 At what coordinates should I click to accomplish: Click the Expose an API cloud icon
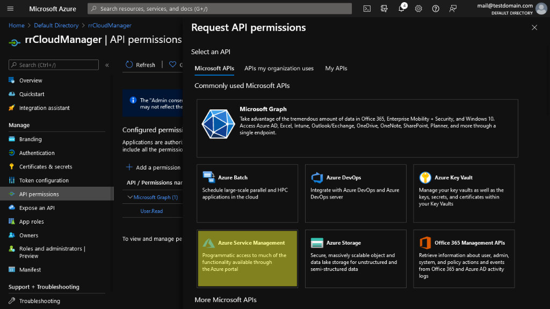12,208
